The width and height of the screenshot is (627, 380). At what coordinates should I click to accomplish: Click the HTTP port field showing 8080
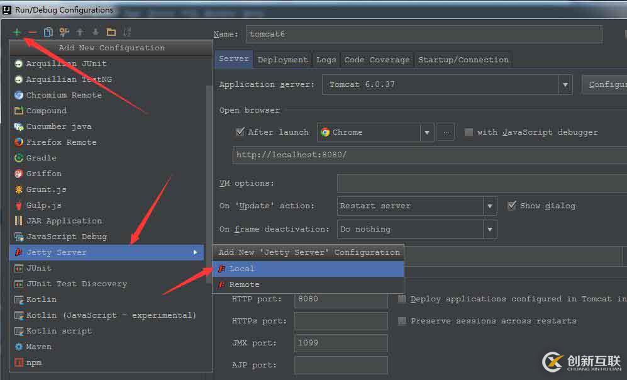click(x=341, y=299)
